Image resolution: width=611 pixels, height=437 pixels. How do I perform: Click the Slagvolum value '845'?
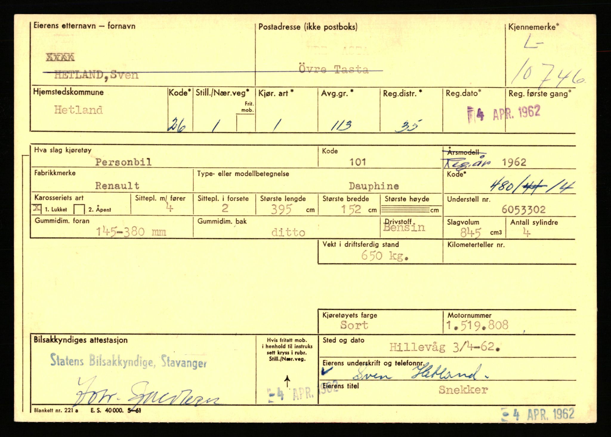470,233
